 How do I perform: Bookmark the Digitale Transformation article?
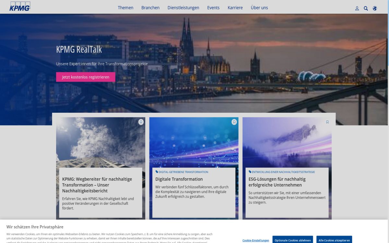[234, 122]
